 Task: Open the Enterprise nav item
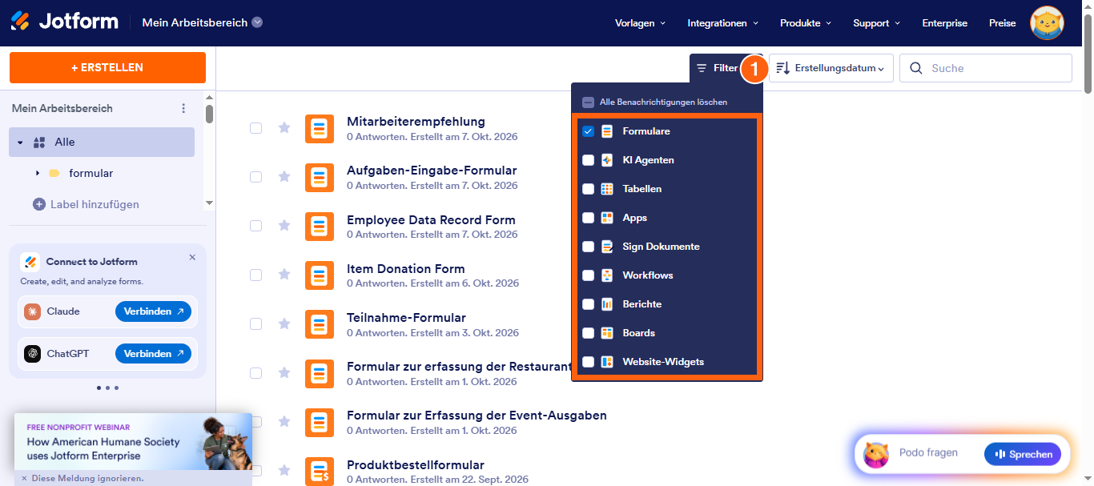pos(944,23)
